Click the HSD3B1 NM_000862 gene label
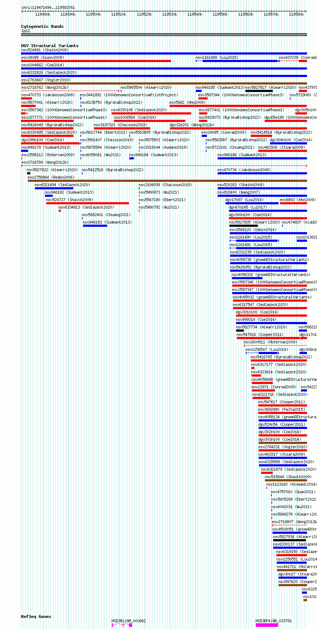 [129, 621]
